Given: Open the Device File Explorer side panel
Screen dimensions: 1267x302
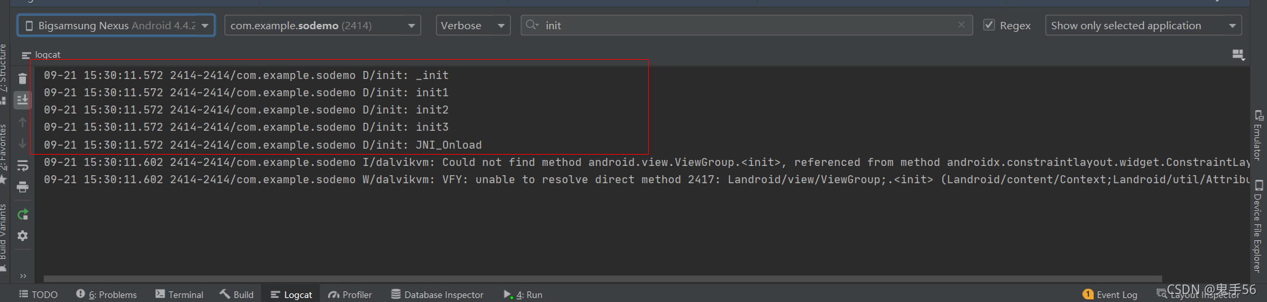Looking at the screenshot, I should pos(1258,227).
